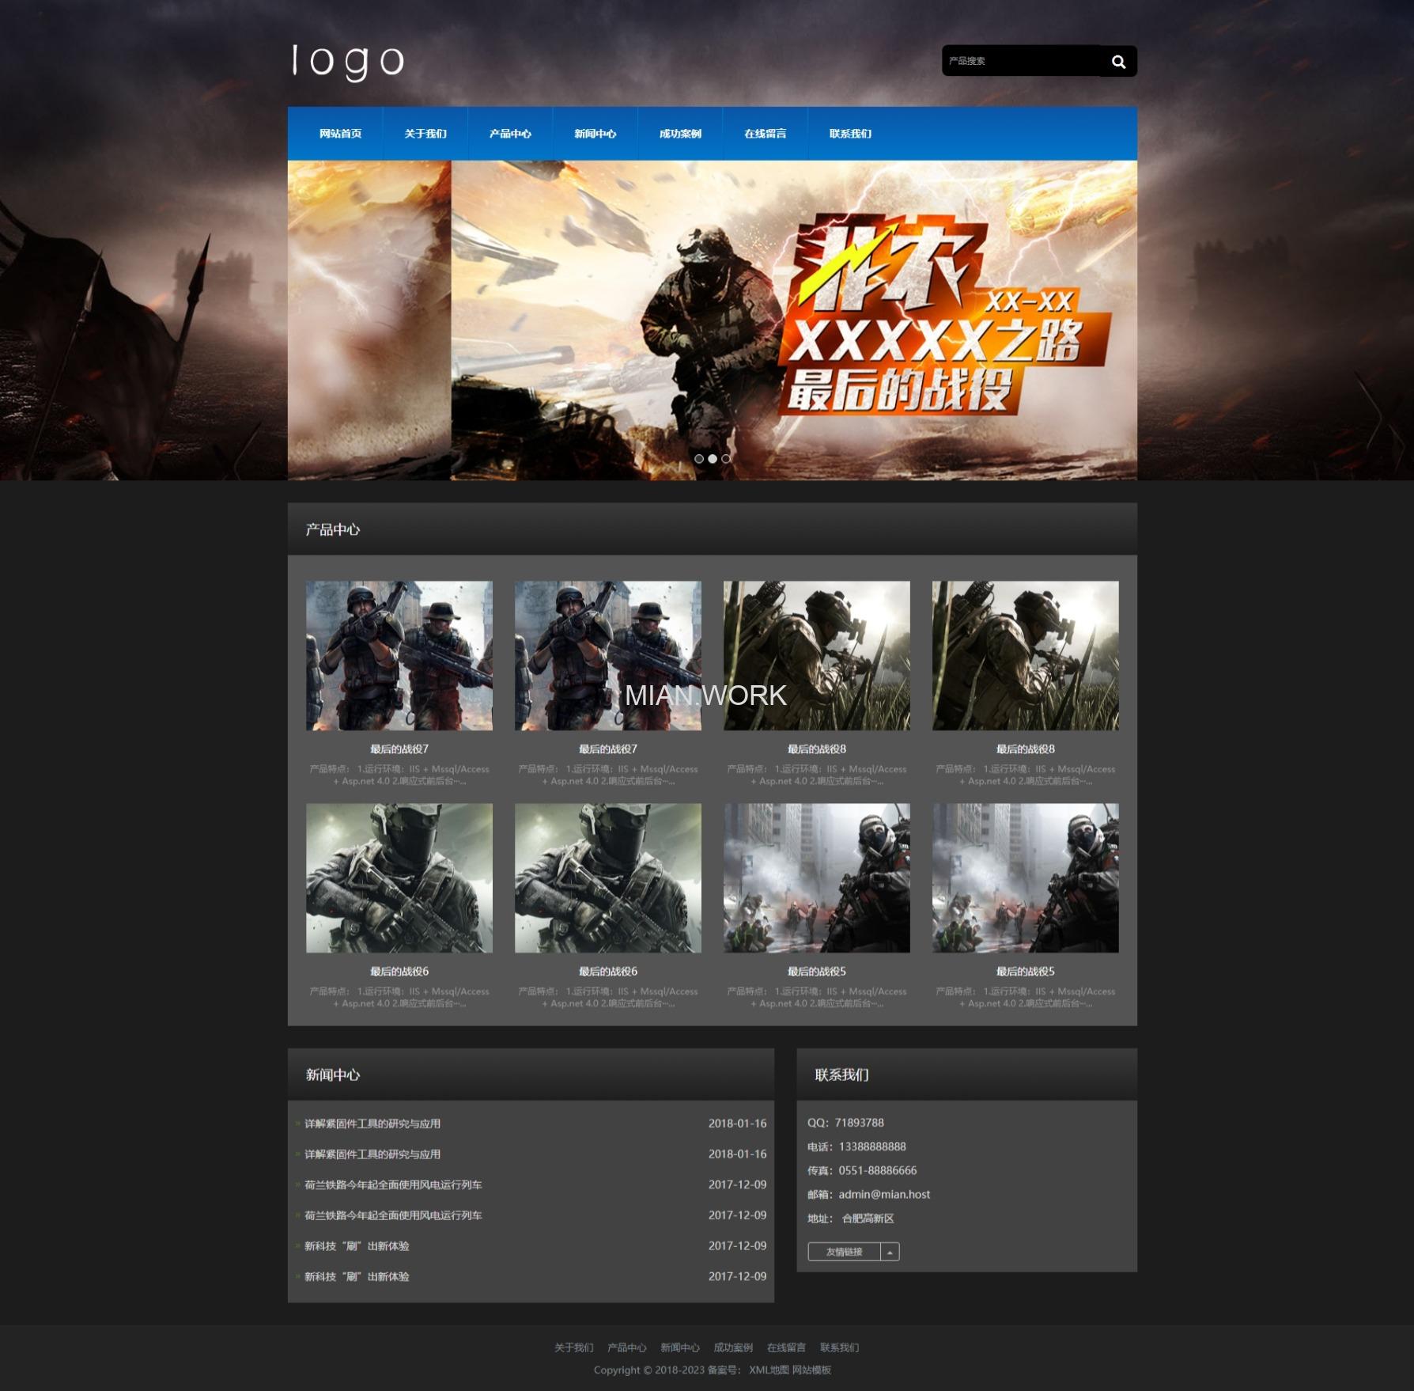This screenshot has width=1414, height=1391.
Task: Click the first 最后的战役8 title link
Action: click(817, 749)
